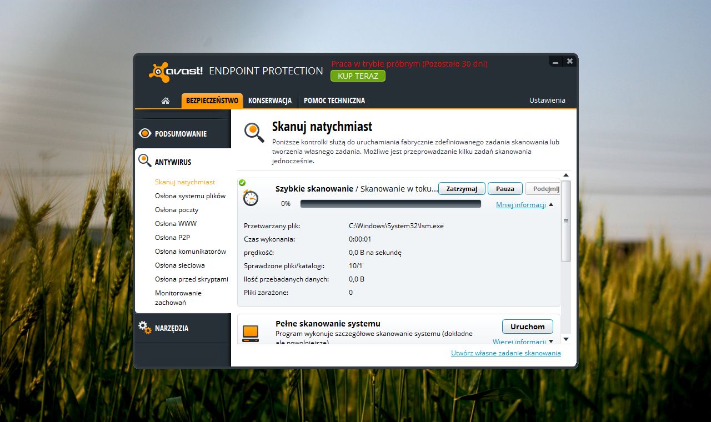
Task: Click the full system scan computer icon
Action: click(x=251, y=333)
